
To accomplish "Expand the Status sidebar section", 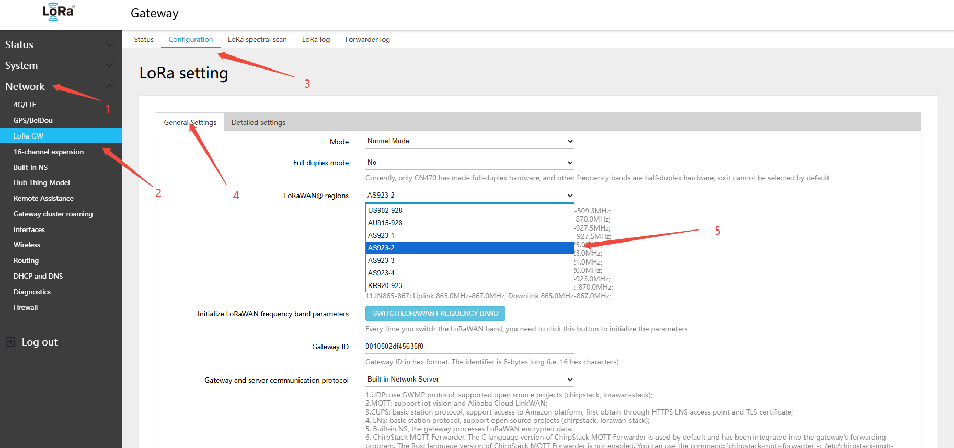I will pos(109,44).
